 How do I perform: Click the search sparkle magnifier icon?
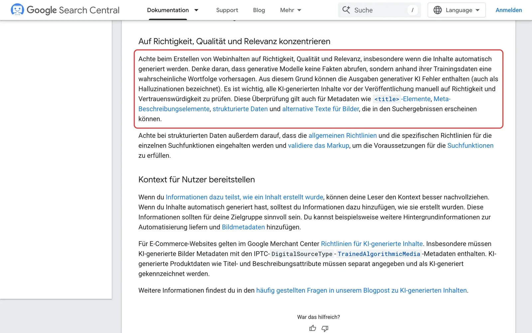(x=346, y=10)
